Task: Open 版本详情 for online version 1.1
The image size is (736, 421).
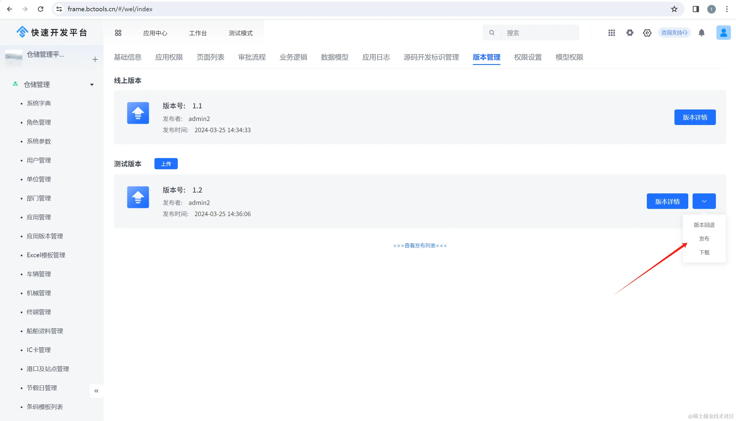Action: coord(695,118)
